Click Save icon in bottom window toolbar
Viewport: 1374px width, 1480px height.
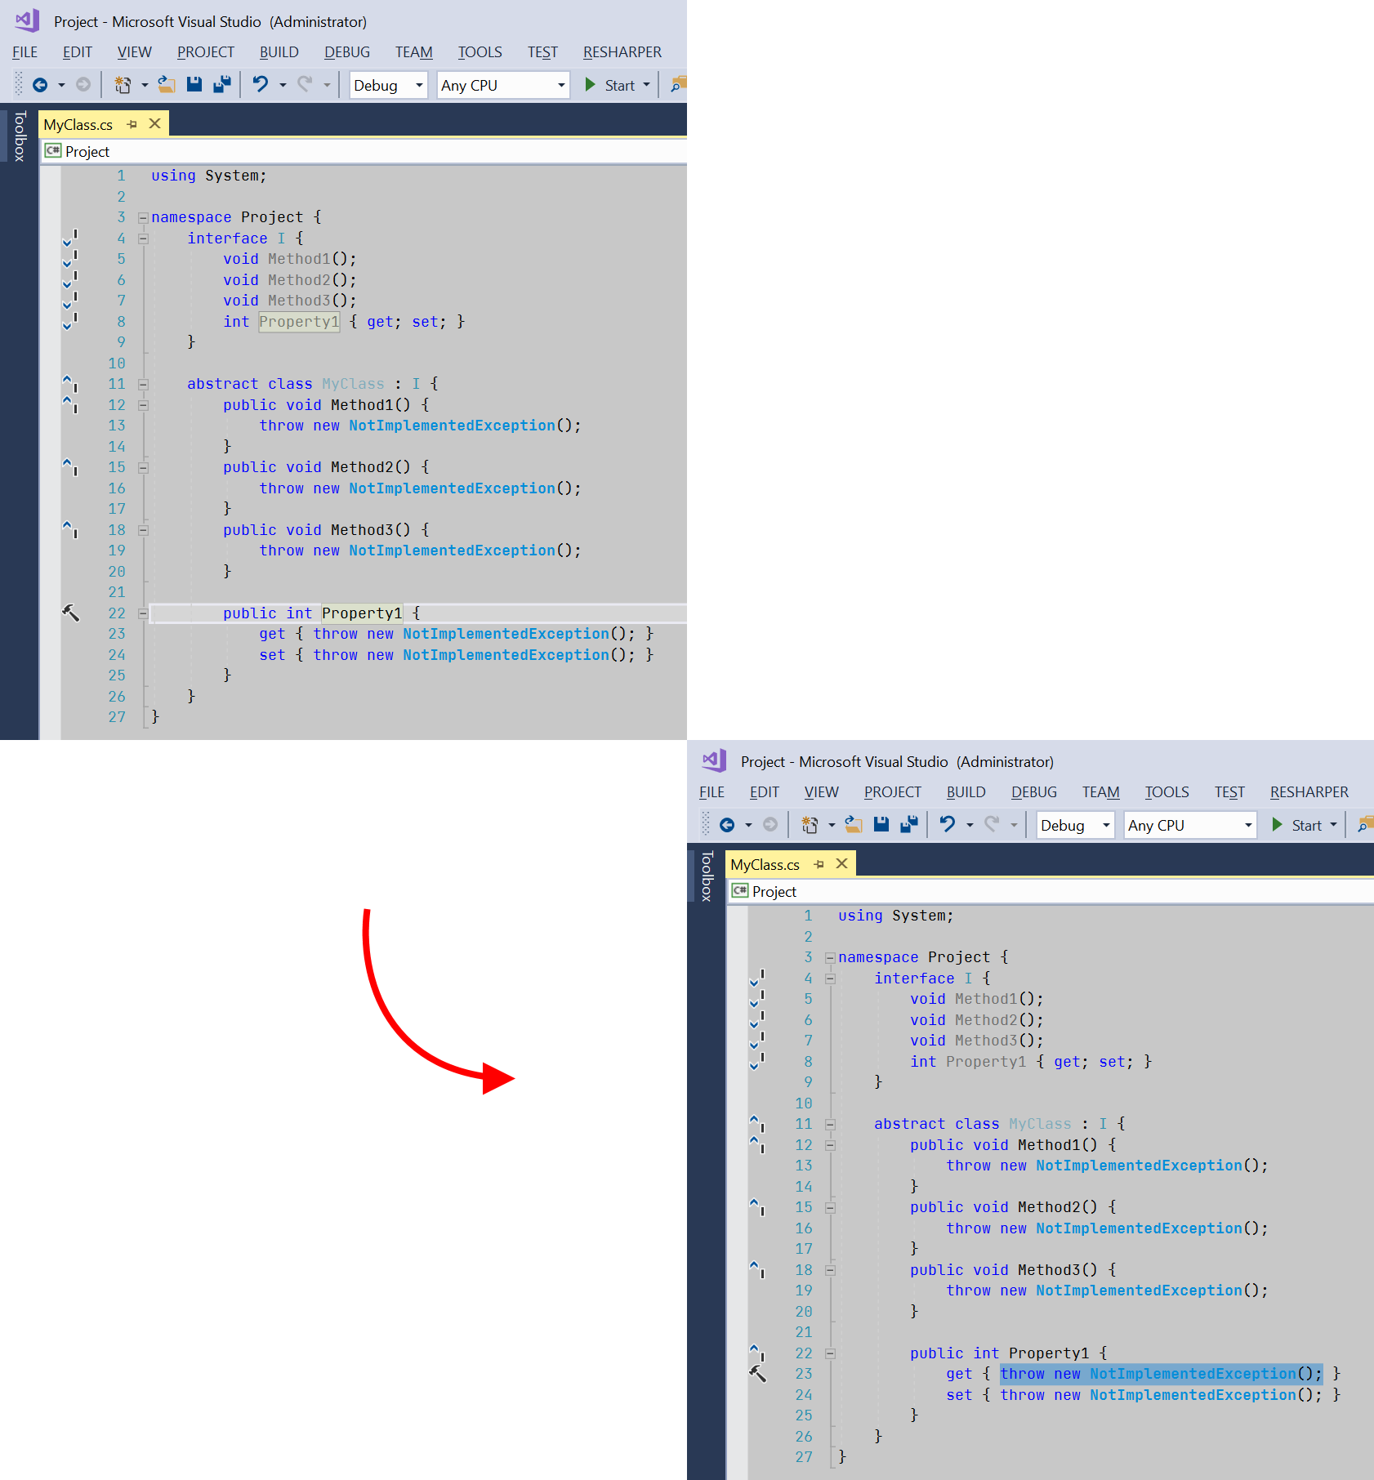pyautogui.click(x=881, y=824)
